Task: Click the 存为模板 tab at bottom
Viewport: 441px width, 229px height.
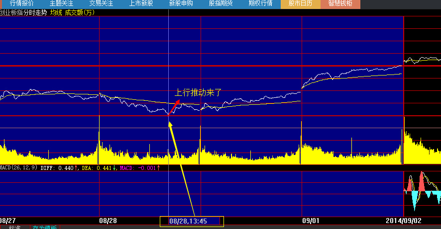Action: pos(45,228)
